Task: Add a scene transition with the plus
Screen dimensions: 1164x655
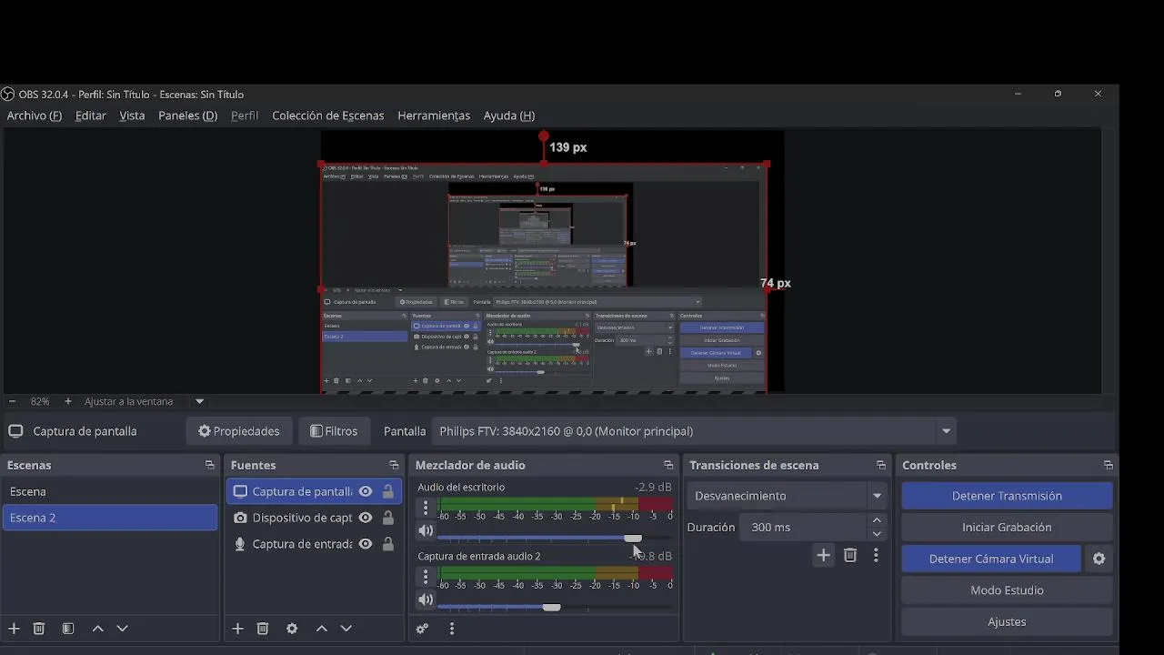Action: (x=823, y=555)
